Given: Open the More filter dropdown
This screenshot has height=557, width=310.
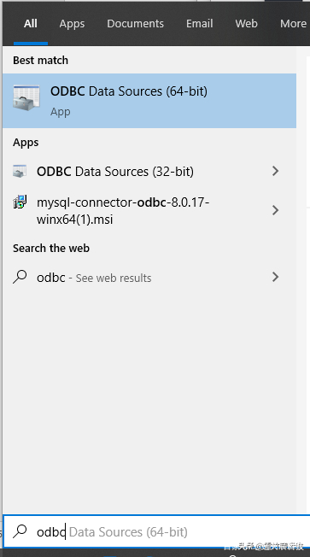Looking at the screenshot, I should pyautogui.click(x=293, y=23).
